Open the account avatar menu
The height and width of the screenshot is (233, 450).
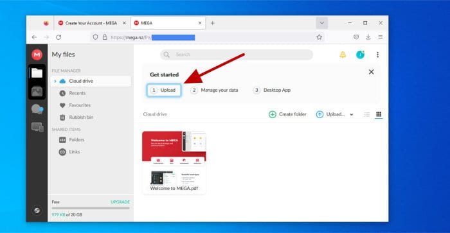pos(360,55)
